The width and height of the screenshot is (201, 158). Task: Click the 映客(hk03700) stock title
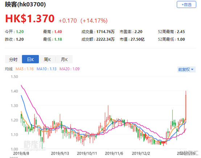25,4
